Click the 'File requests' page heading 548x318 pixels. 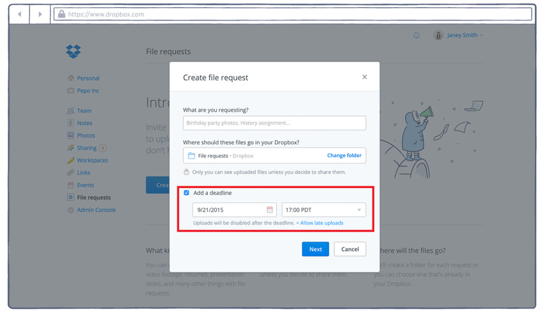click(x=168, y=52)
